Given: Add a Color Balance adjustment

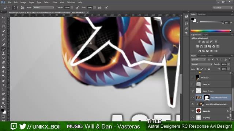Looking at the screenshot, I should pos(201,47).
